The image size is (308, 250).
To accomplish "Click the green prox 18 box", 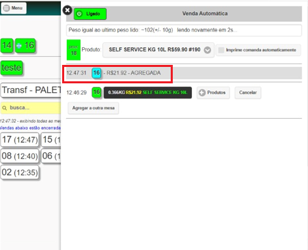I will (74, 50).
